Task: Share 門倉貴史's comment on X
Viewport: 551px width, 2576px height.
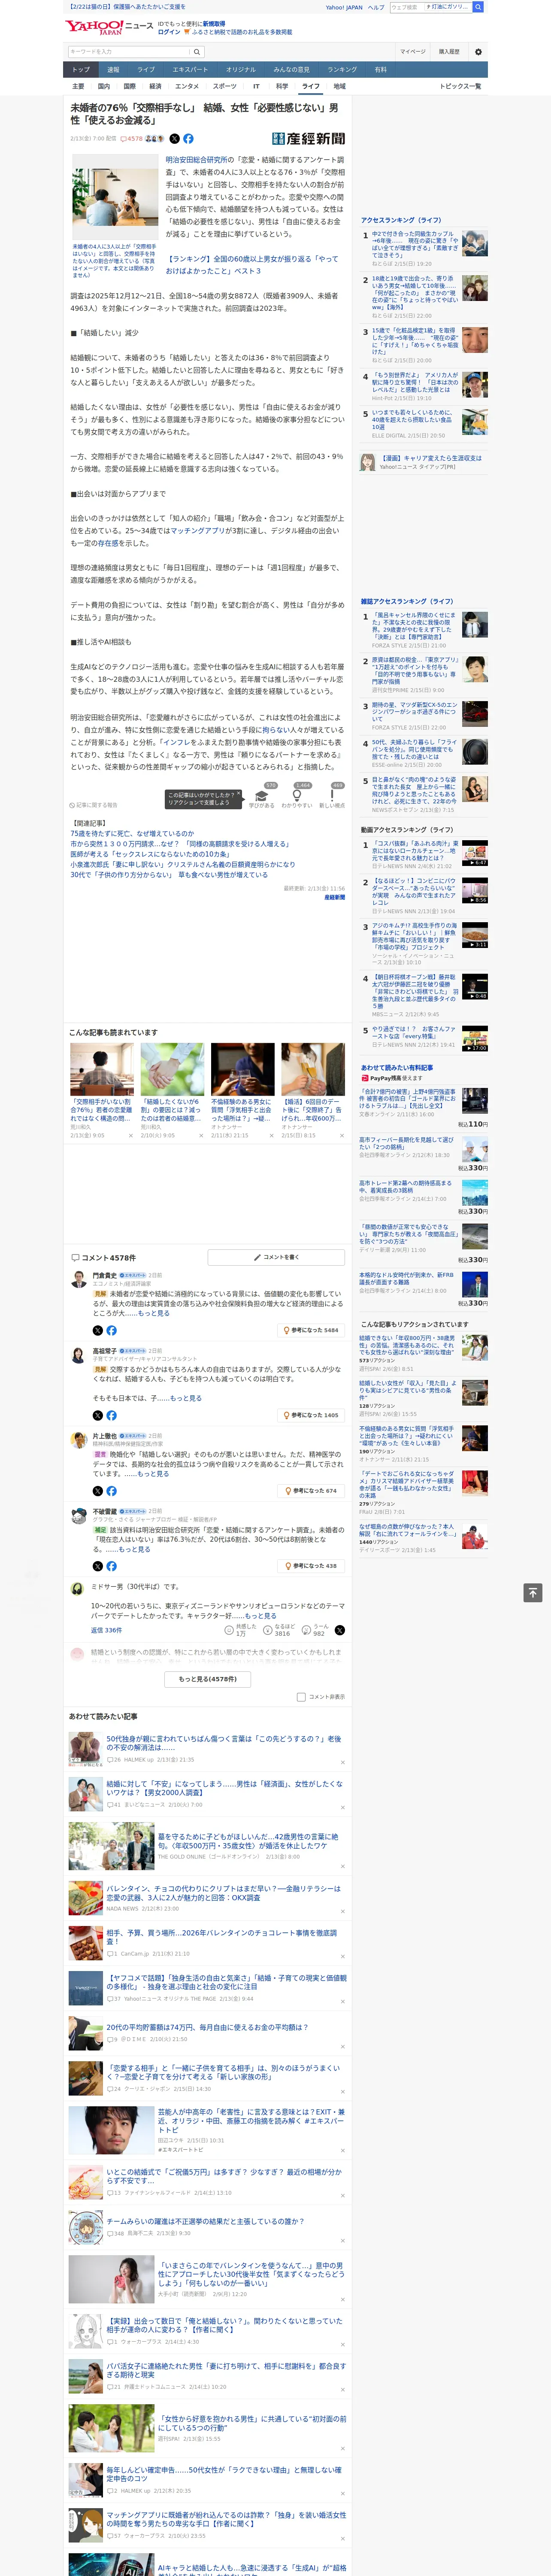Action: point(98,1330)
